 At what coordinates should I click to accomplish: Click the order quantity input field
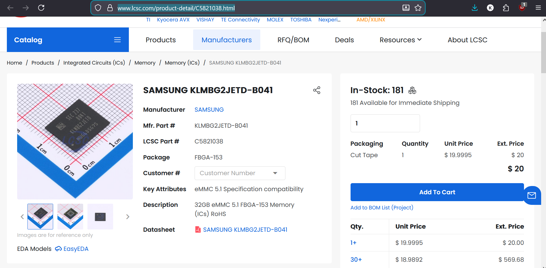tap(385, 123)
